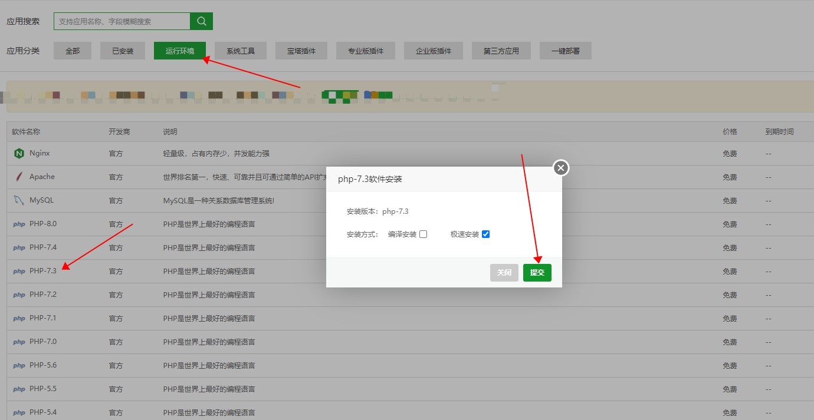The width and height of the screenshot is (814, 420).
Task: Click the php icon beside PHP-5.4
Action: pos(19,413)
